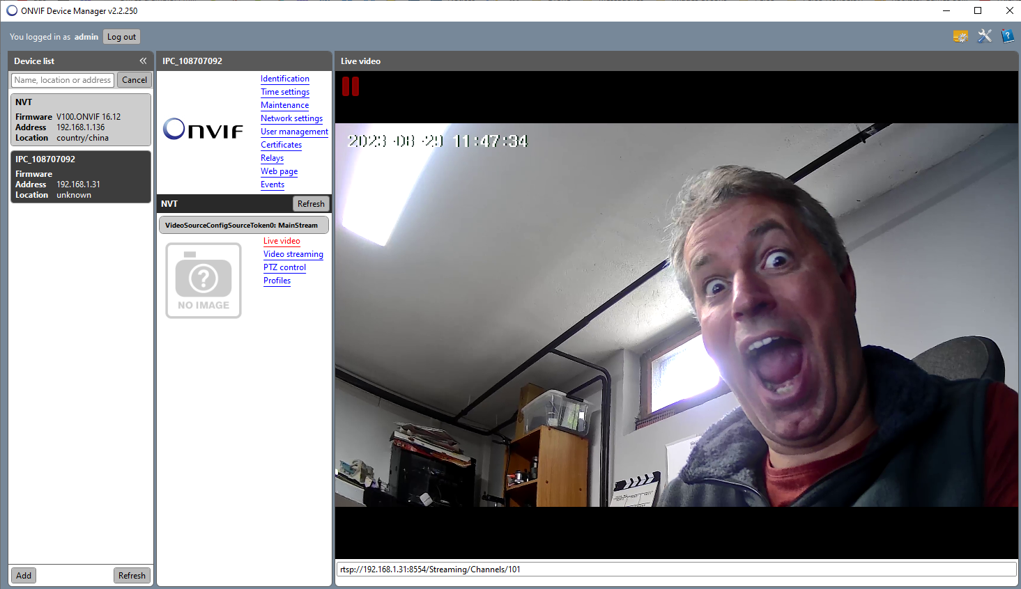
Task: Select the IPC_108707092 device entry
Action: (81, 177)
